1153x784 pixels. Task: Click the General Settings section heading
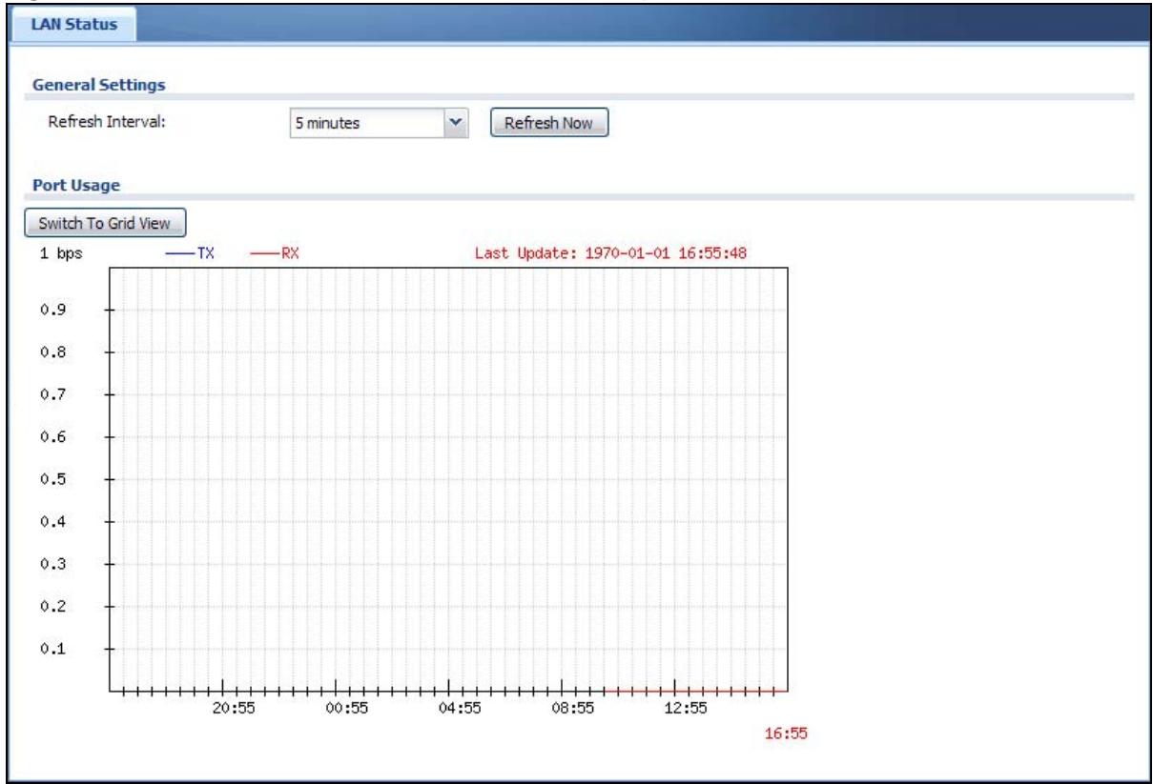pyautogui.click(x=99, y=84)
